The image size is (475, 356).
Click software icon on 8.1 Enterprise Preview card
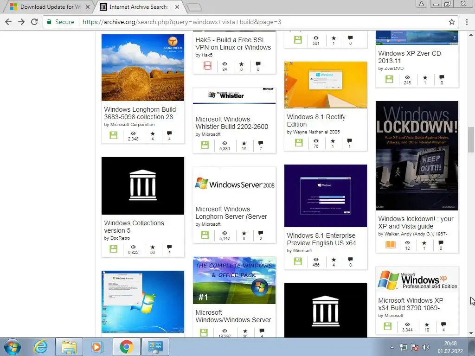click(298, 261)
